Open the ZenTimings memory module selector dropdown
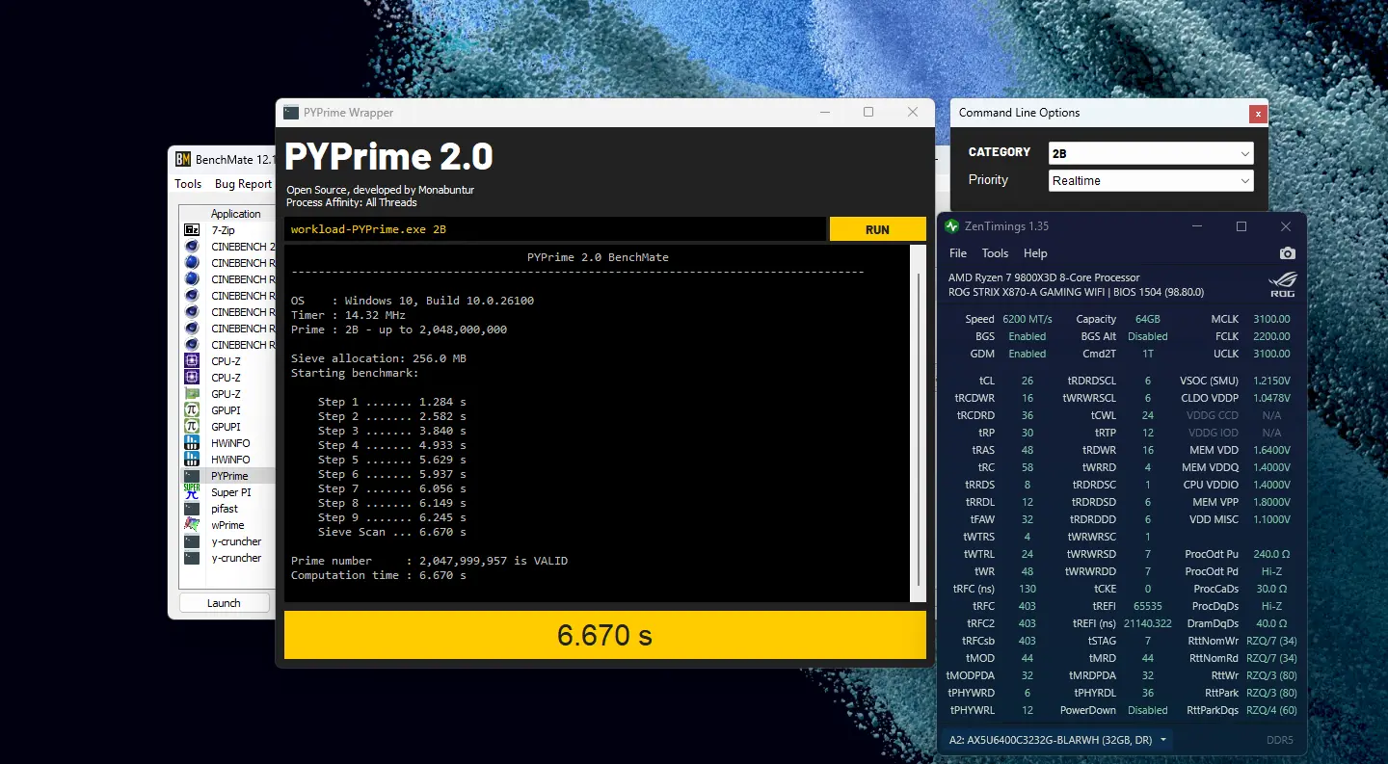 coord(1058,740)
